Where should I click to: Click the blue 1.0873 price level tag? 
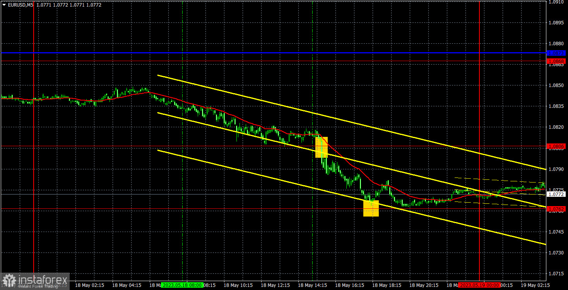(x=556, y=53)
